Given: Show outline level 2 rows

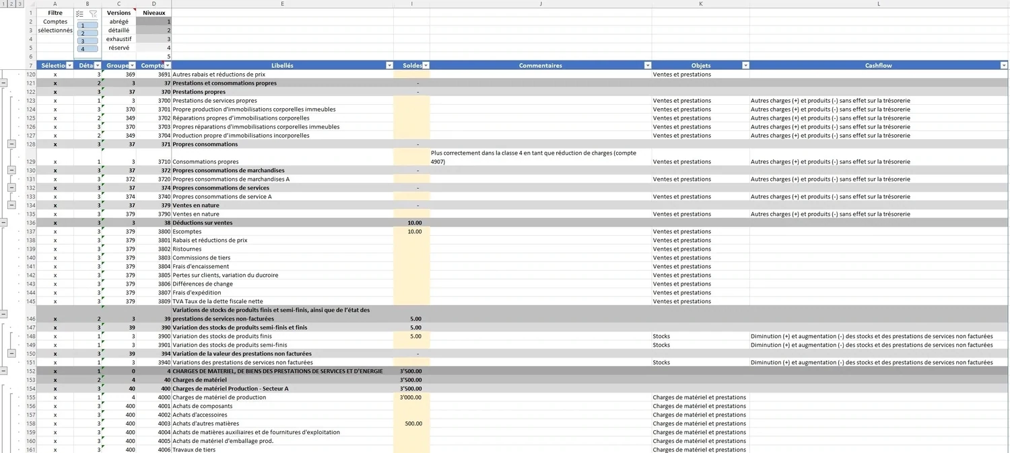Looking at the screenshot, I should tap(11, 3).
